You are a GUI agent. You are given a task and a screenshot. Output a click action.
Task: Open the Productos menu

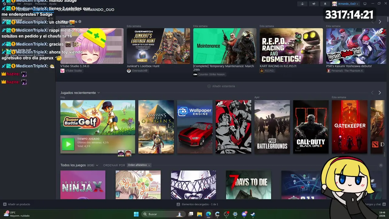40,4
